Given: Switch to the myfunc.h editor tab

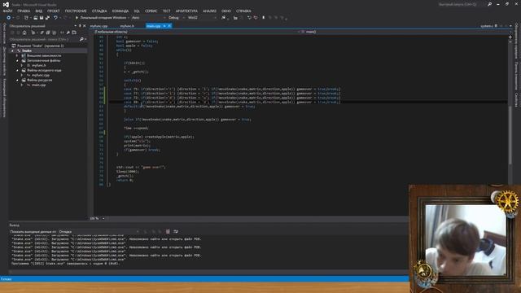Looking at the screenshot, I should tap(127, 26).
